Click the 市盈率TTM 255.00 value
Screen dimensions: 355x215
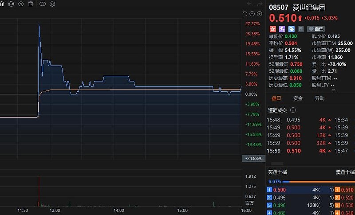tap(345, 43)
